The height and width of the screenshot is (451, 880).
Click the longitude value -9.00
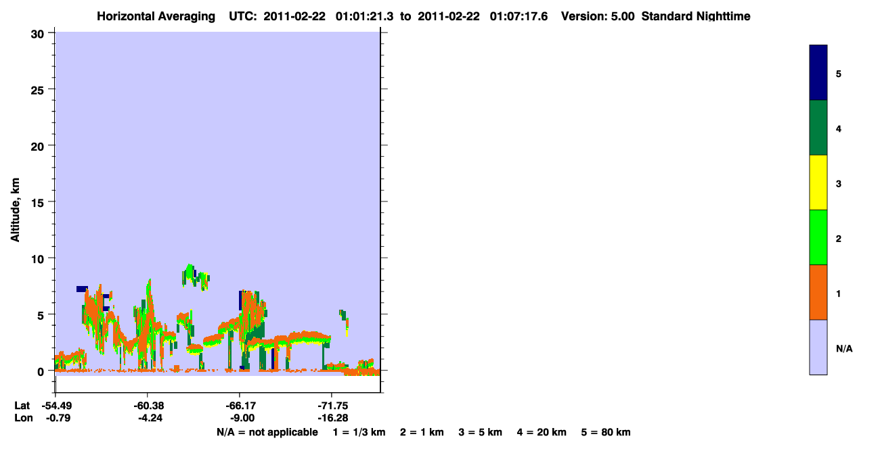tap(242, 418)
